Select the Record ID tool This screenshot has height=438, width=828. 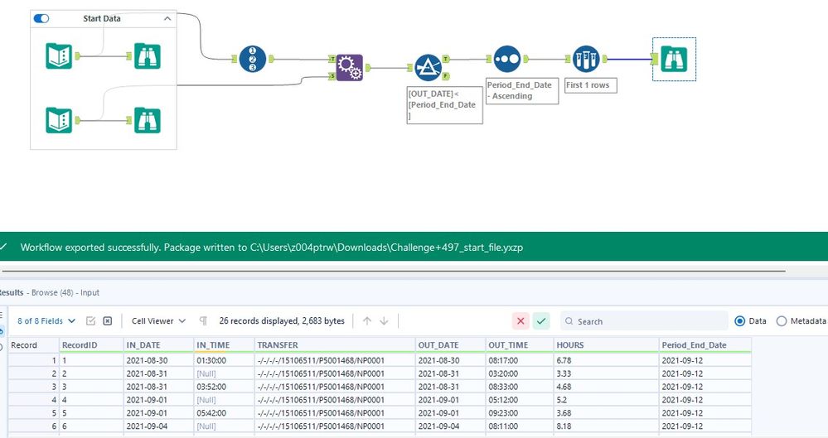point(253,59)
